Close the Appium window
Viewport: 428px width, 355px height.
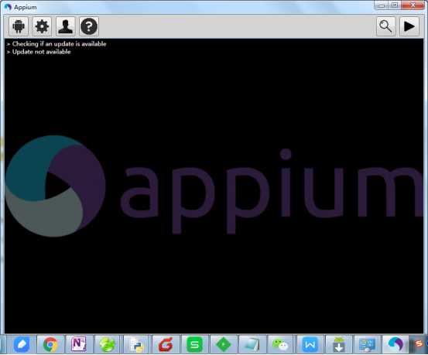(413, 5)
